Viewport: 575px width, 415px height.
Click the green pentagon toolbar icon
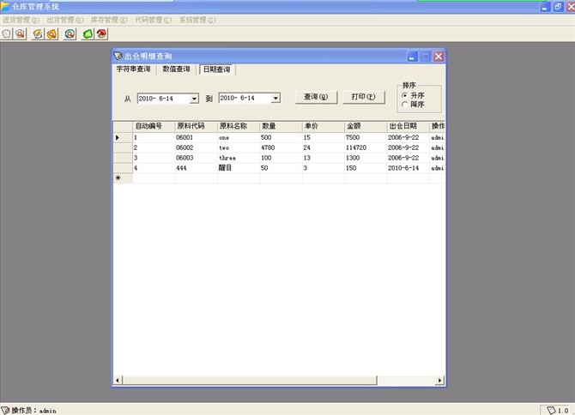(88, 34)
